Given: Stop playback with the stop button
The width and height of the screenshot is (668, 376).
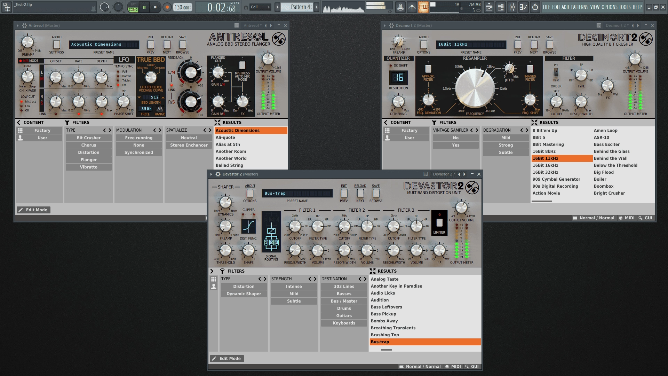Looking at the screenshot, I should click(x=155, y=7).
